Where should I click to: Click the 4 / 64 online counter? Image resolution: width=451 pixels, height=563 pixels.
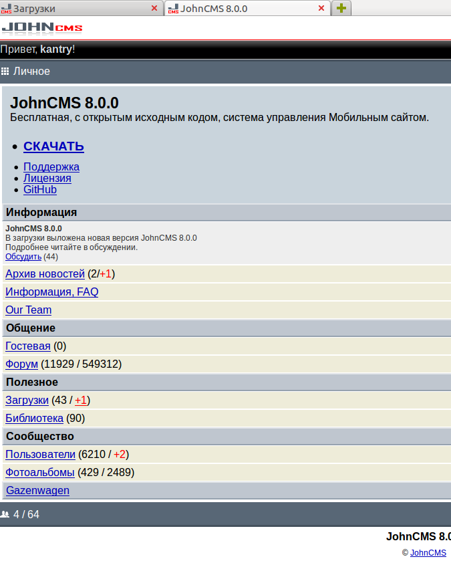click(x=26, y=515)
